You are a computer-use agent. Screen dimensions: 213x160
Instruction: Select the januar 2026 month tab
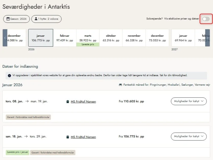(41, 38)
